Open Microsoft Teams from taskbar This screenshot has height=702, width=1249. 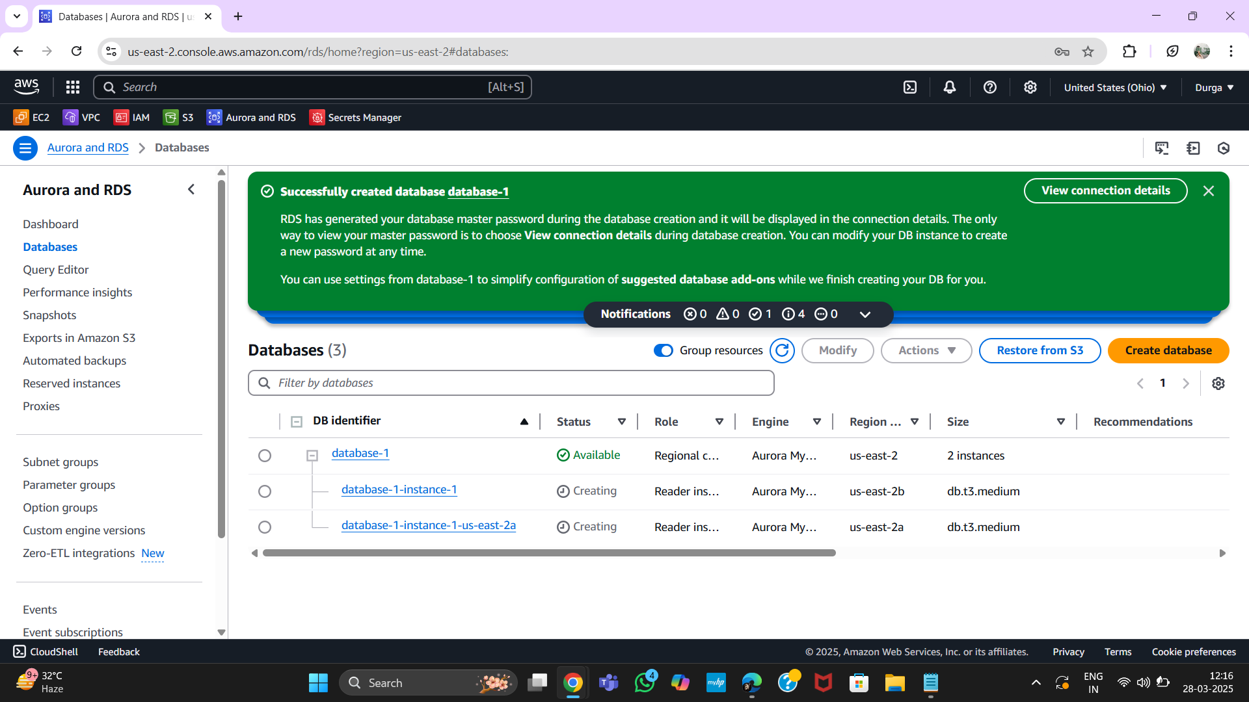click(x=609, y=682)
